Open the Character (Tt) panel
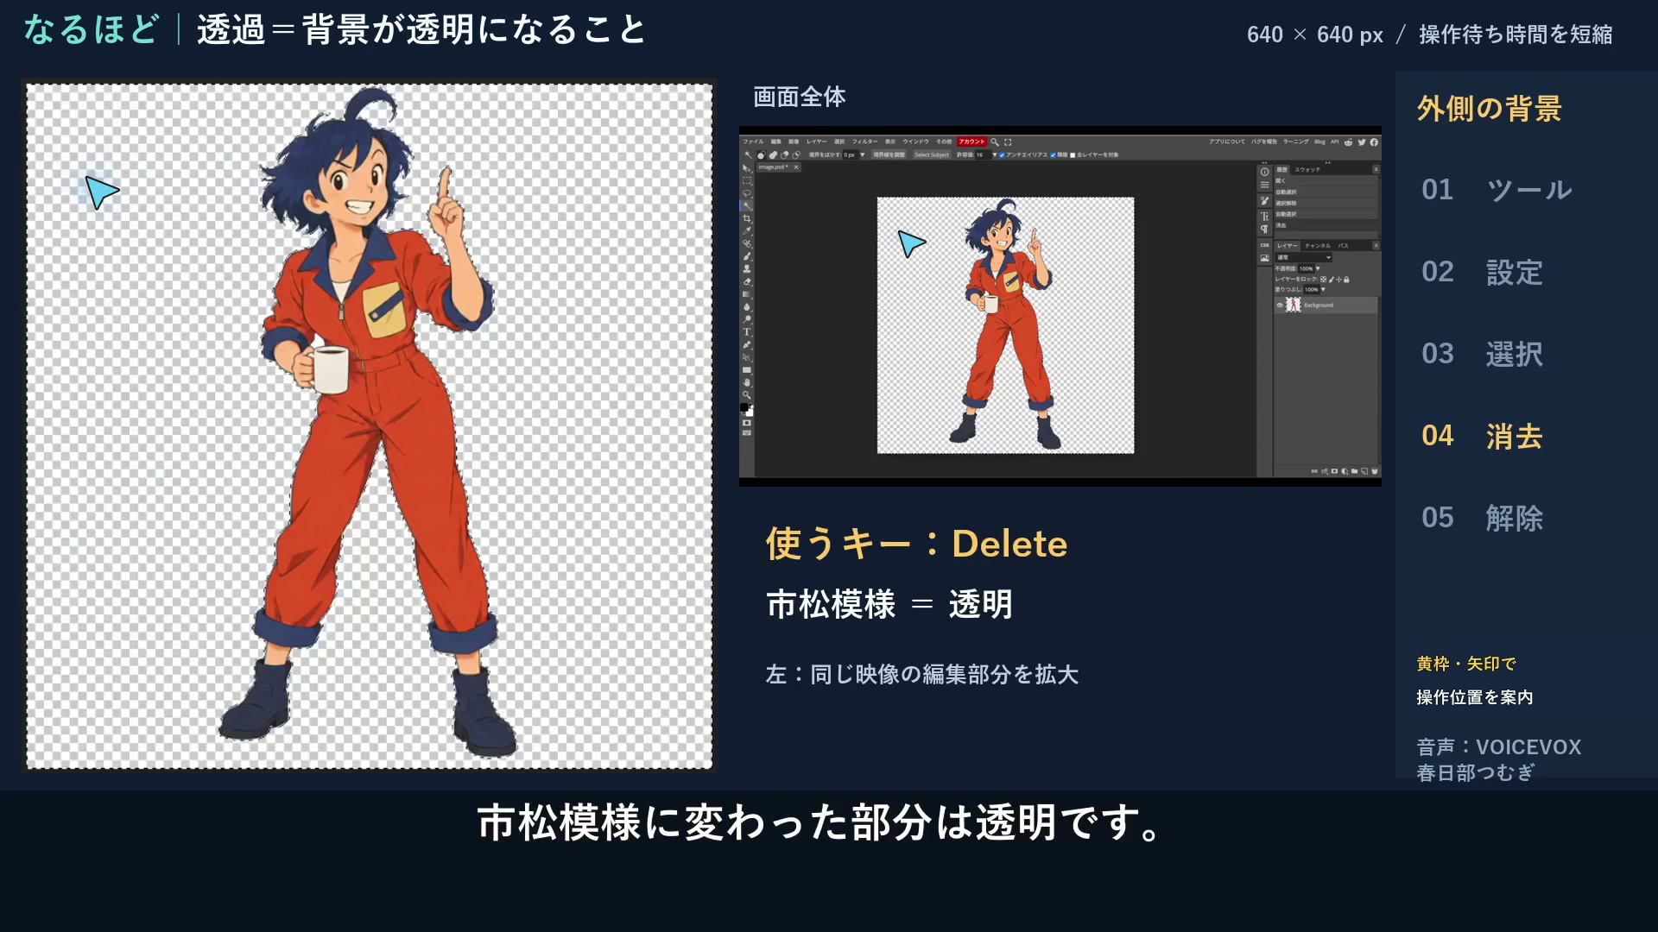 1264,217
